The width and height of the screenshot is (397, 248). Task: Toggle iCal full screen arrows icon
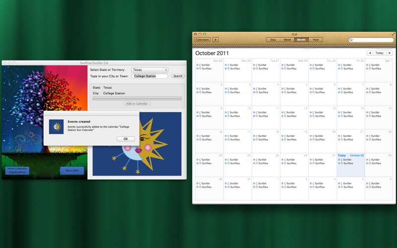(393, 34)
